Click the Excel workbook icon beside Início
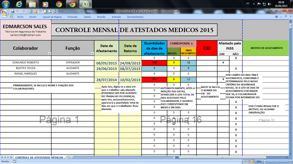Viewport: 293px width, 164px height. coord(12,17)
